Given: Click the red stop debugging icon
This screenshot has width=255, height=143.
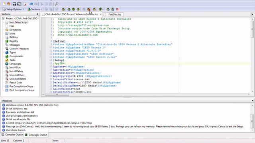Looking at the screenshot, I should pos(117,9).
